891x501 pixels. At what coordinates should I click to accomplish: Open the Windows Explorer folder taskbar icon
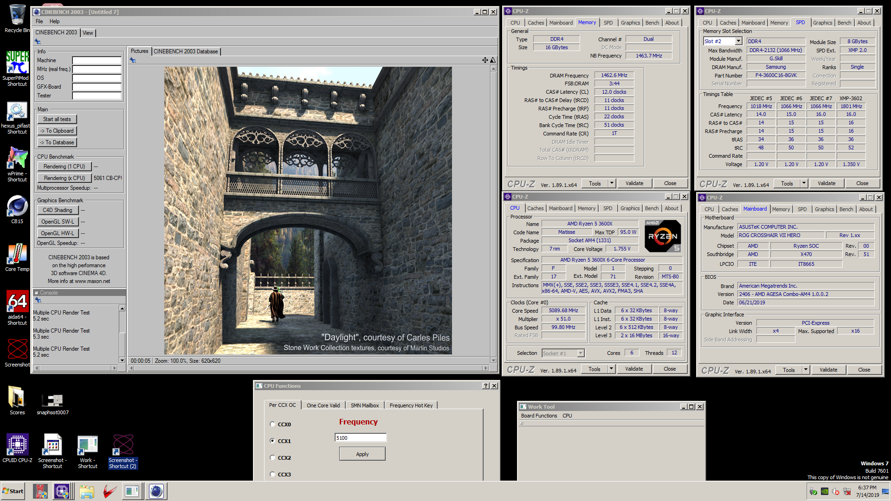click(x=86, y=491)
